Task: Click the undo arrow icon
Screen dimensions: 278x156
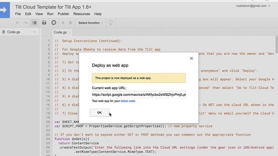Action: coord(17,23)
